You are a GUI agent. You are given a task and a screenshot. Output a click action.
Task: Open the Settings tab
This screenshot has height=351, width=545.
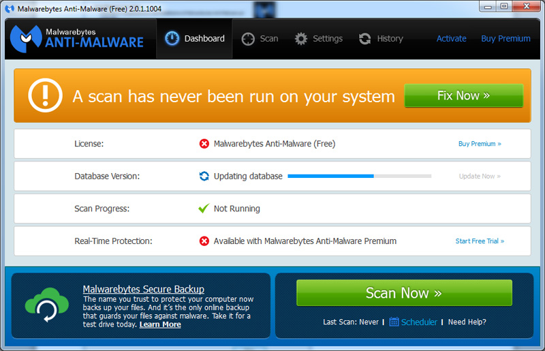pos(318,39)
